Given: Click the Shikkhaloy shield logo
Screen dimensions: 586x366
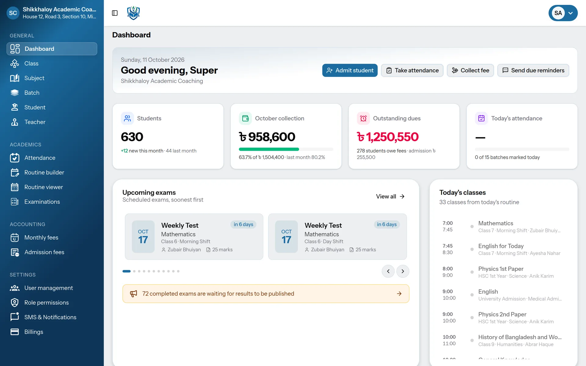Looking at the screenshot, I should (x=133, y=13).
